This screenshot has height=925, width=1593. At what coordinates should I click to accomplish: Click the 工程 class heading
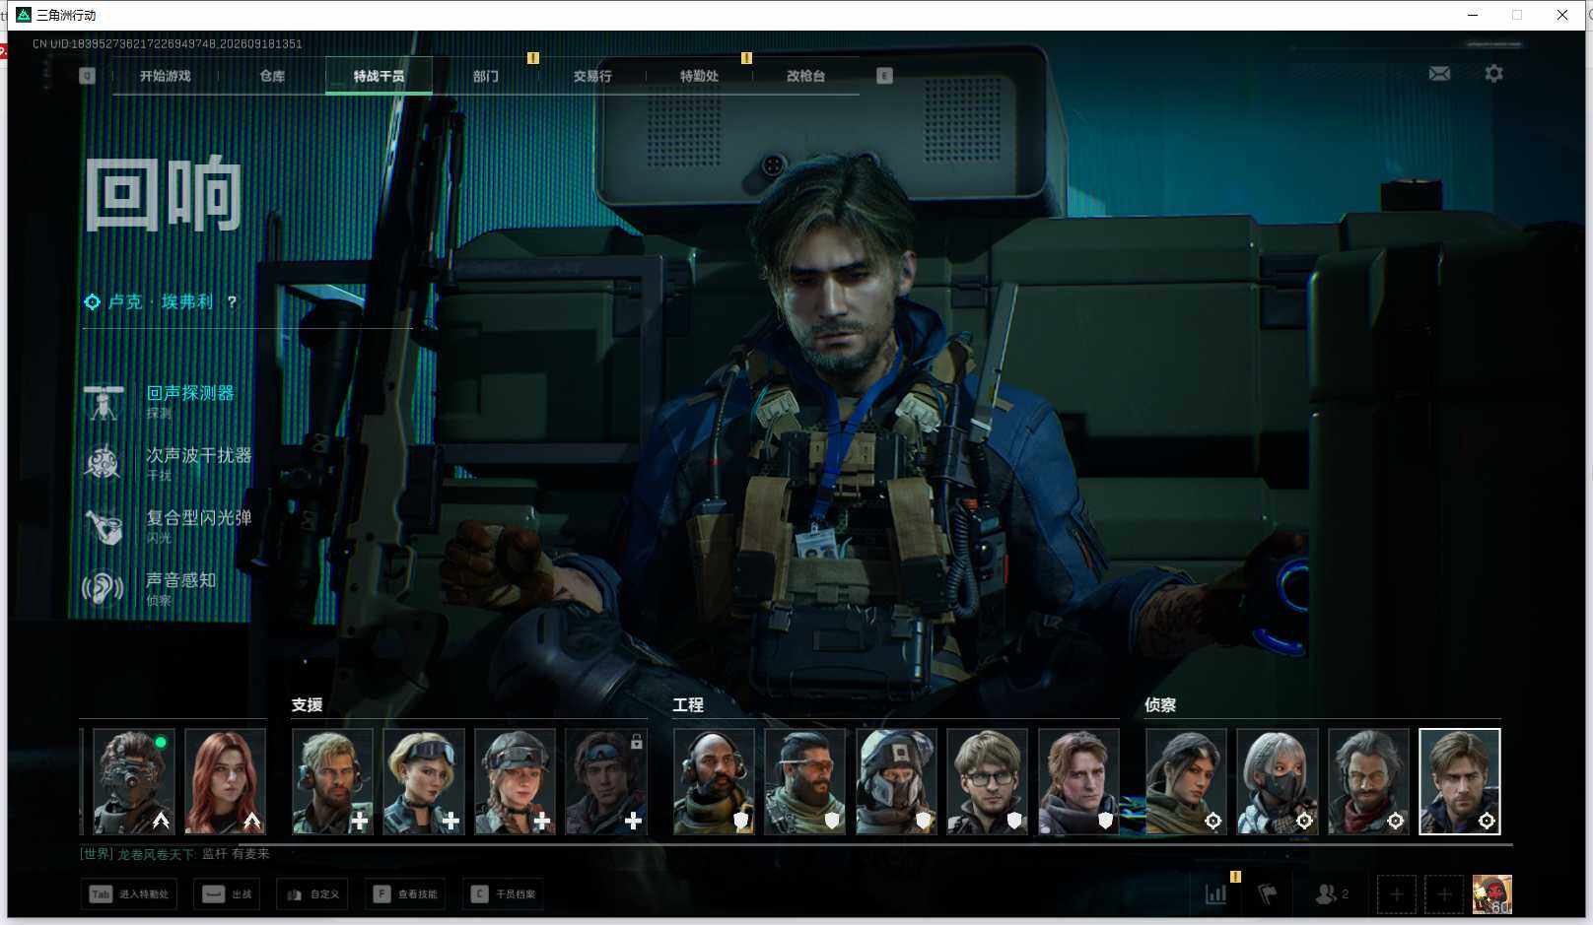[x=688, y=705]
